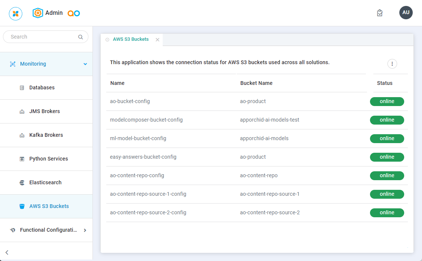Click the search magnifier icon
Viewport: 422px width, 261px height.
click(x=81, y=37)
